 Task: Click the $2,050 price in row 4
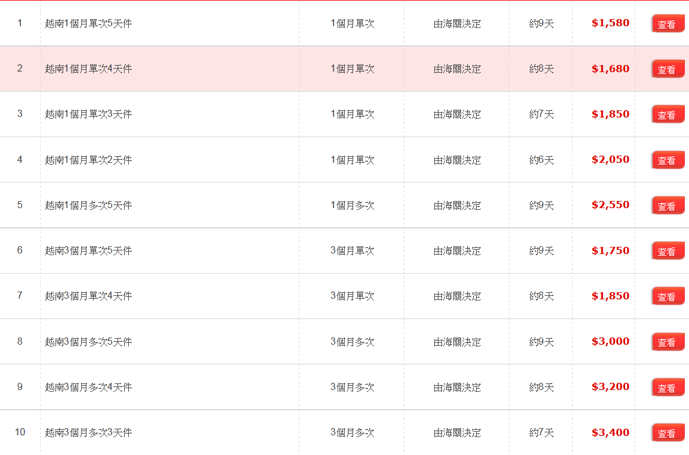(610, 159)
